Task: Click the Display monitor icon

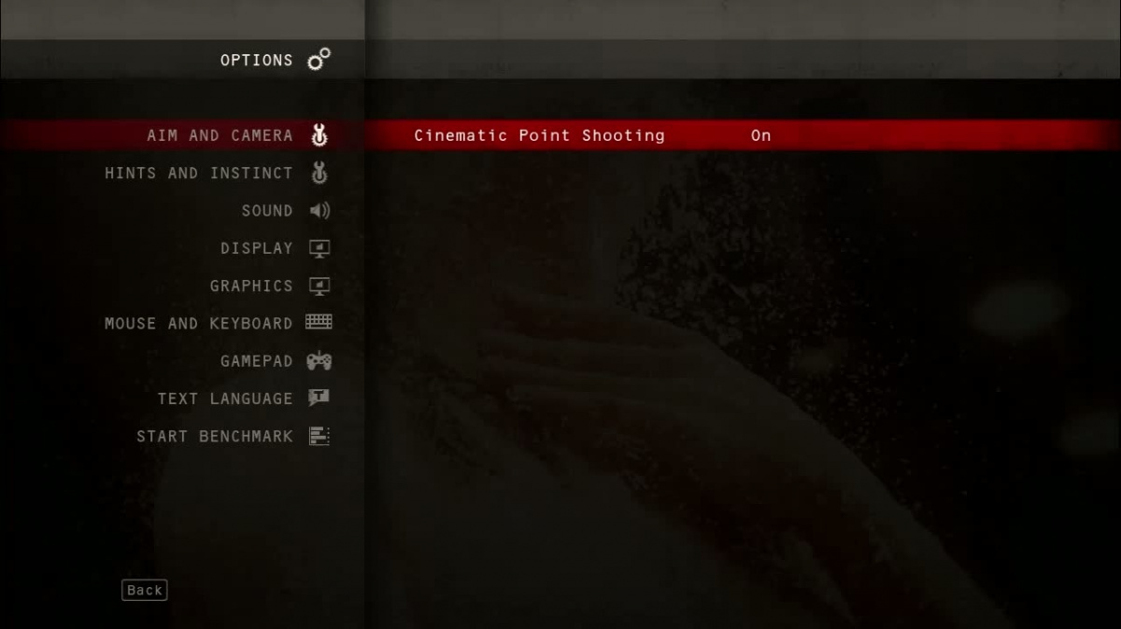Action: point(319,248)
